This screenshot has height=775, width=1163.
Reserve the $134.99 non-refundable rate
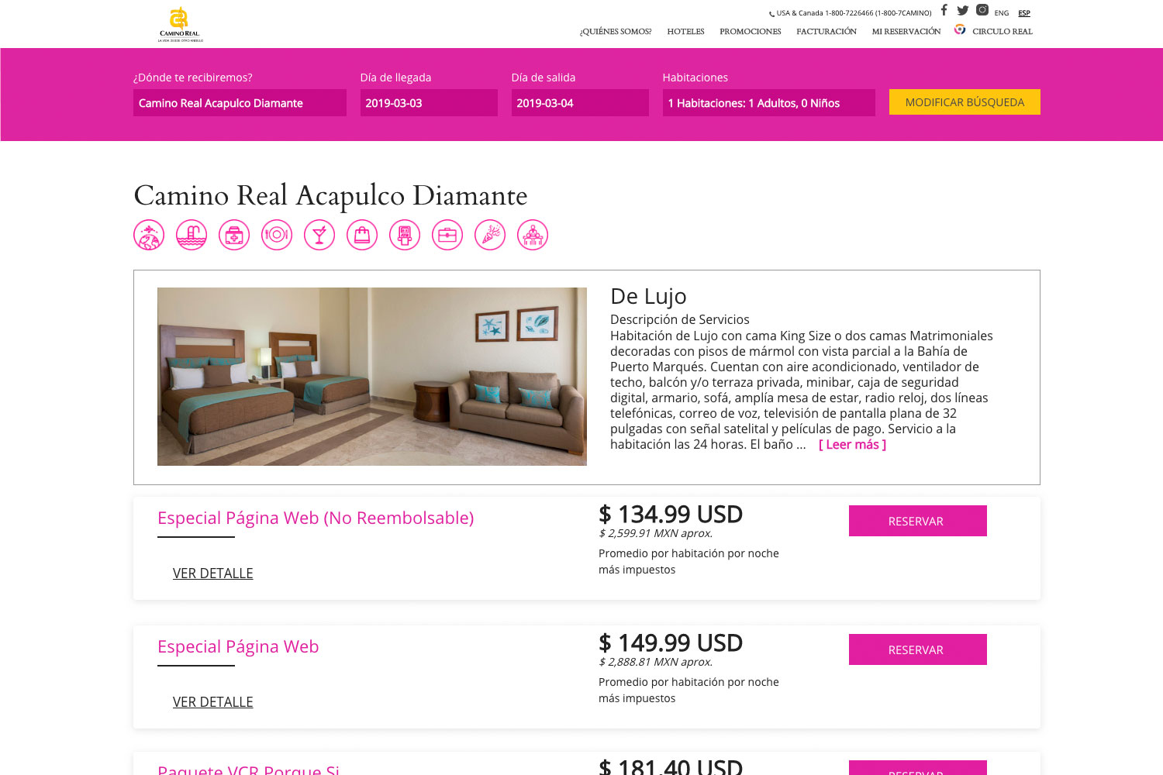click(x=918, y=521)
